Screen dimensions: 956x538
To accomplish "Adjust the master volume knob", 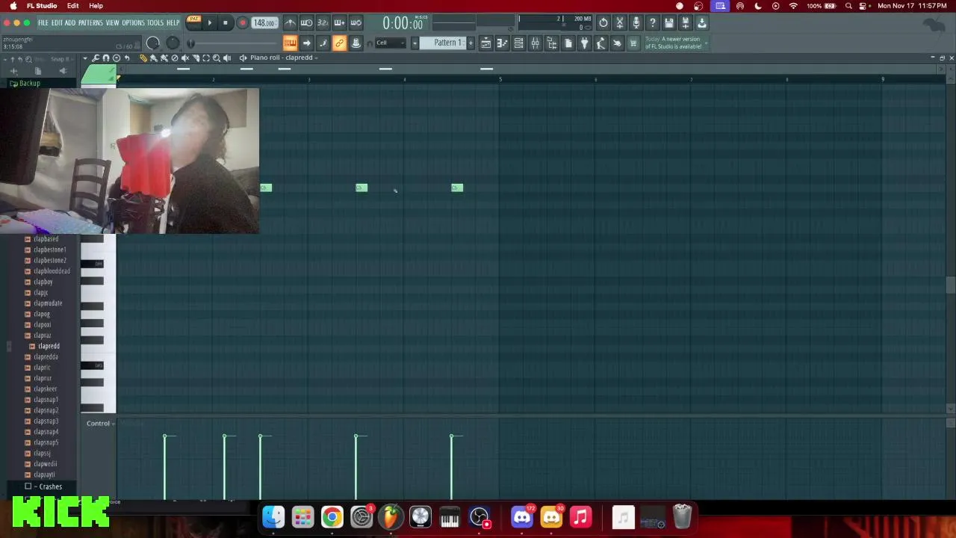I will point(153,43).
